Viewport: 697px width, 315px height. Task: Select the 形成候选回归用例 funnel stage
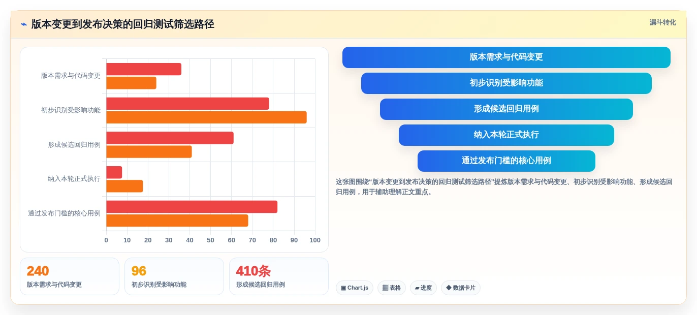(506, 109)
